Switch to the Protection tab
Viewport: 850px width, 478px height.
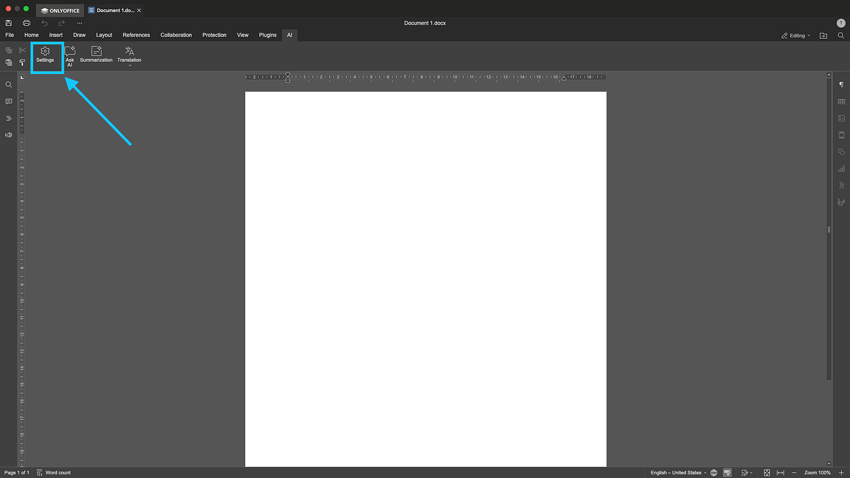[x=214, y=35]
